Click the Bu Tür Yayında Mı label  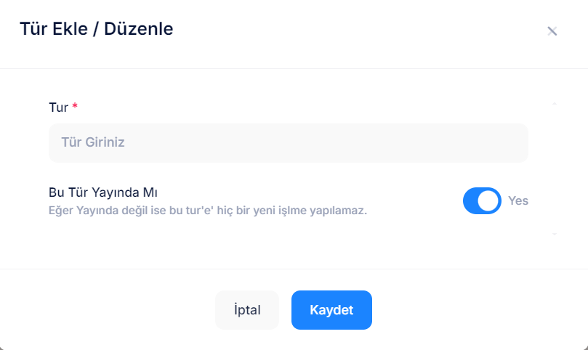103,192
